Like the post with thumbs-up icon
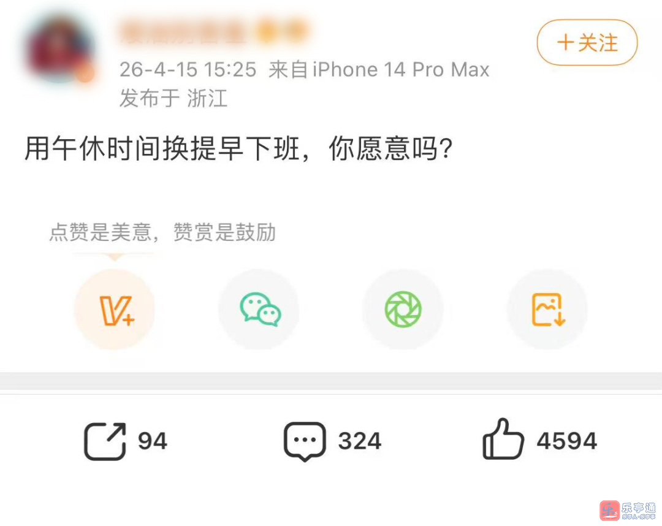Image resolution: width=662 pixels, height=526 pixels. (x=503, y=439)
